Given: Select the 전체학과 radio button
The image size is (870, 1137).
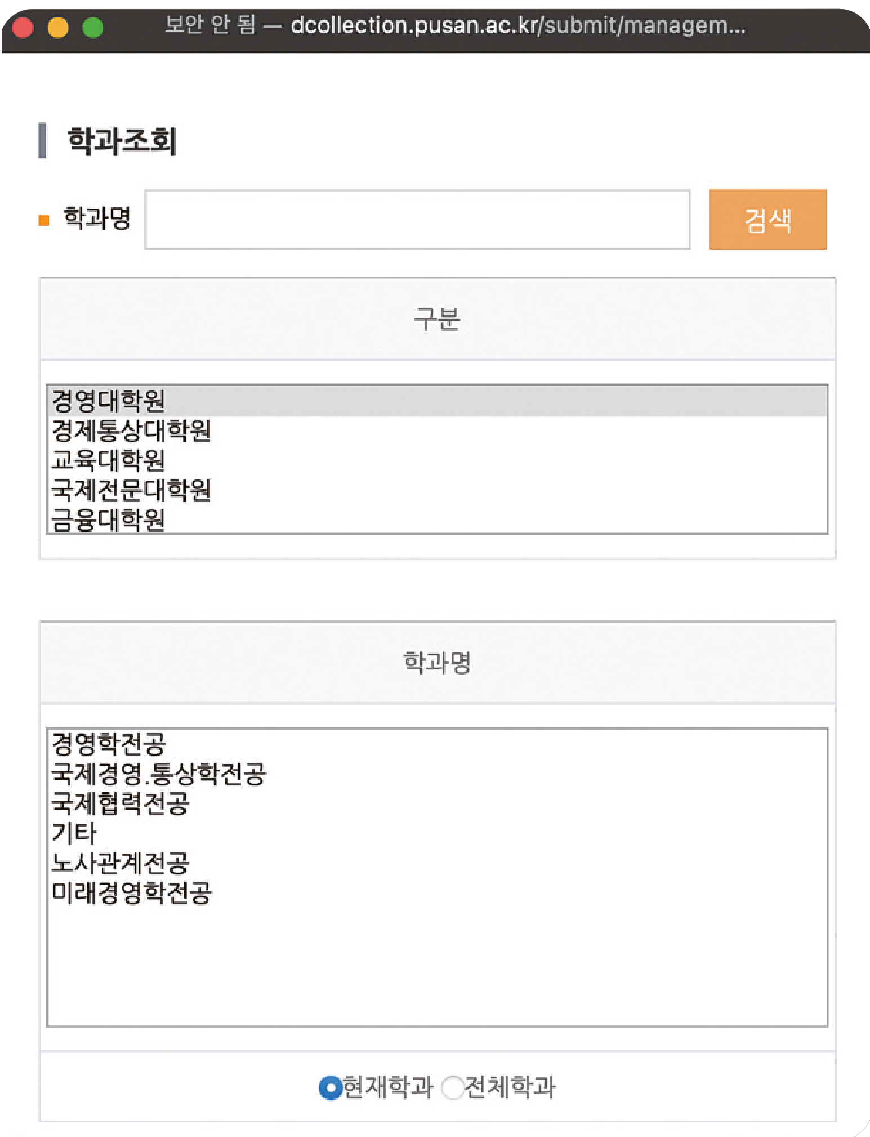Looking at the screenshot, I should [452, 1087].
